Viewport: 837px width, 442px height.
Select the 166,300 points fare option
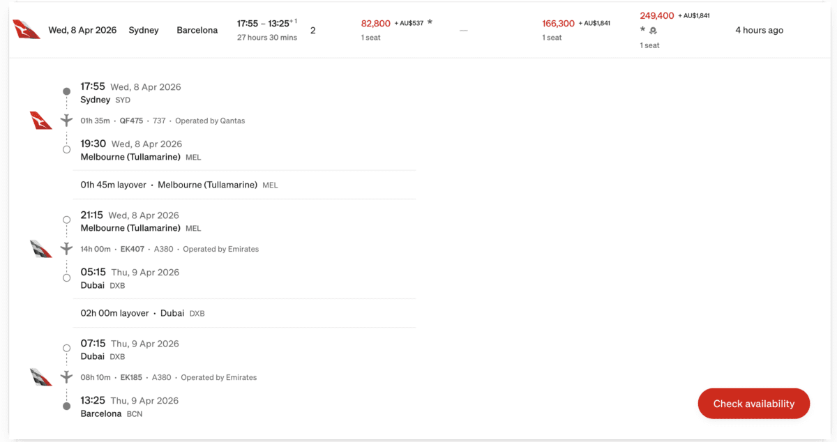coord(558,23)
